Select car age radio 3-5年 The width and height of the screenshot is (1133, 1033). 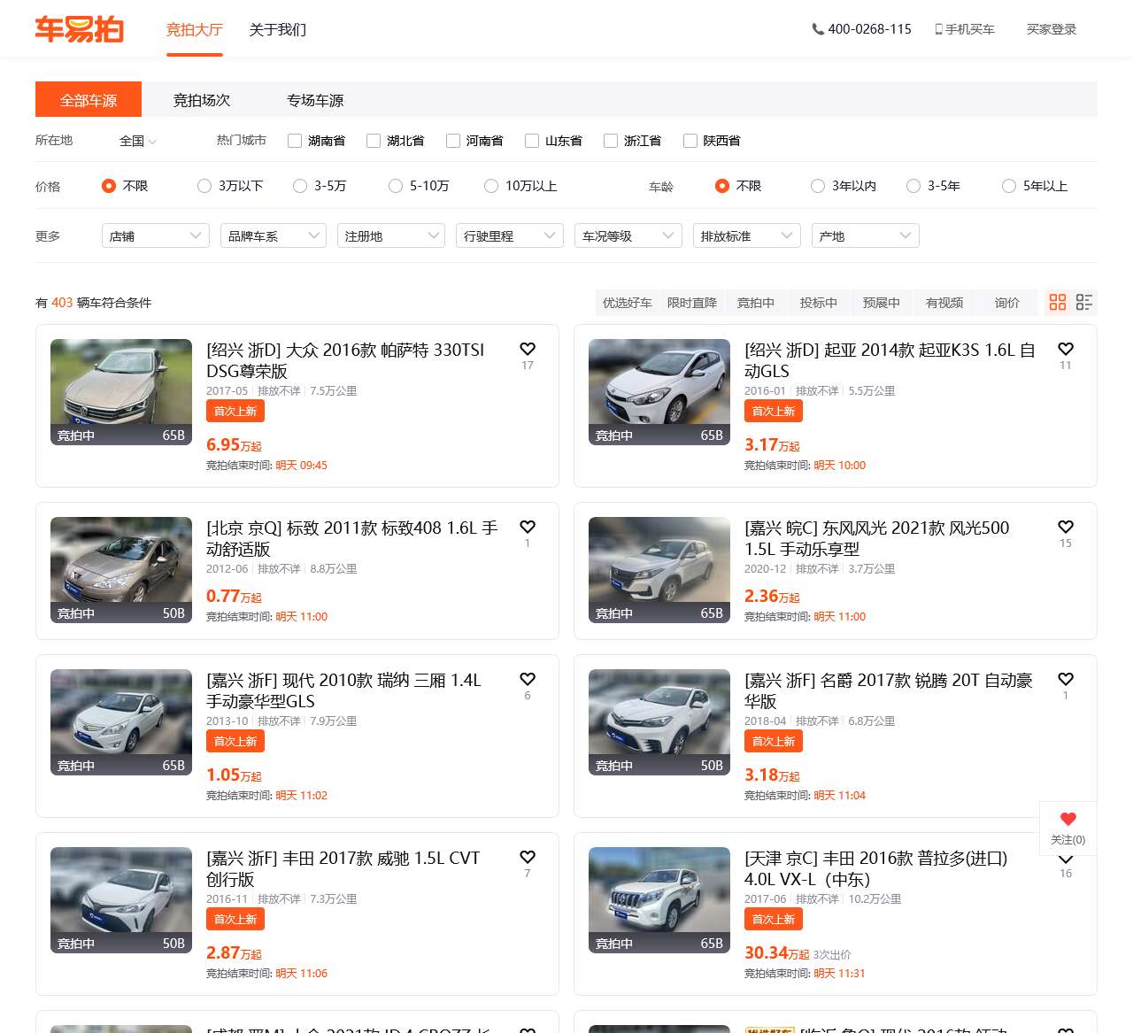pyautogui.click(x=913, y=186)
